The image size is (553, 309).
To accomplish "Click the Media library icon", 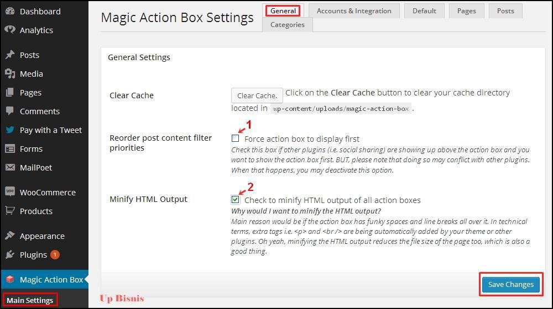I will tap(10, 73).
